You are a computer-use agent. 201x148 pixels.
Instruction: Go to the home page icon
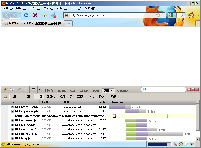pyautogui.click(x=44, y=15)
